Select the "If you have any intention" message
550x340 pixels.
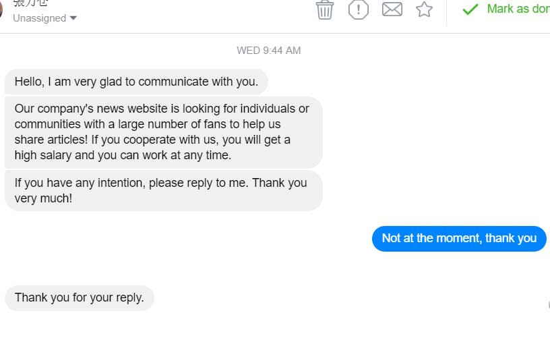(162, 190)
